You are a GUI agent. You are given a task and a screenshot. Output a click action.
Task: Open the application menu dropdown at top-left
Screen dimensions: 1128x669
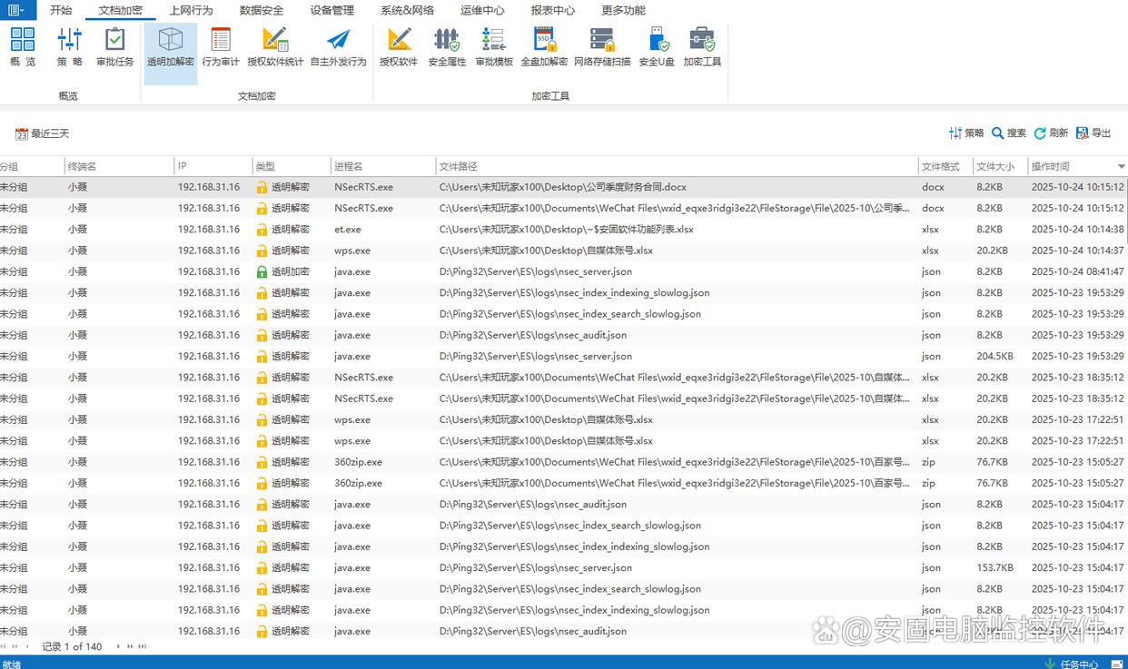18,10
